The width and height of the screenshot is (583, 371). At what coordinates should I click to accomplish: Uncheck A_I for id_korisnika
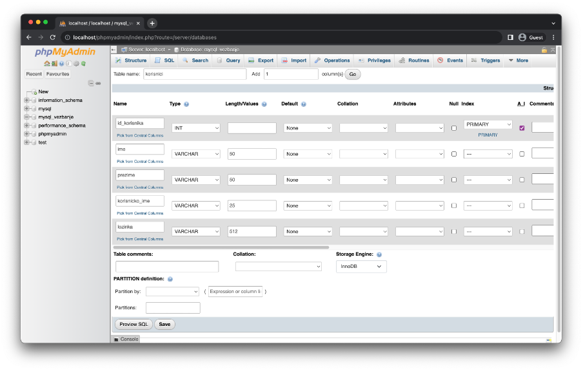522,128
